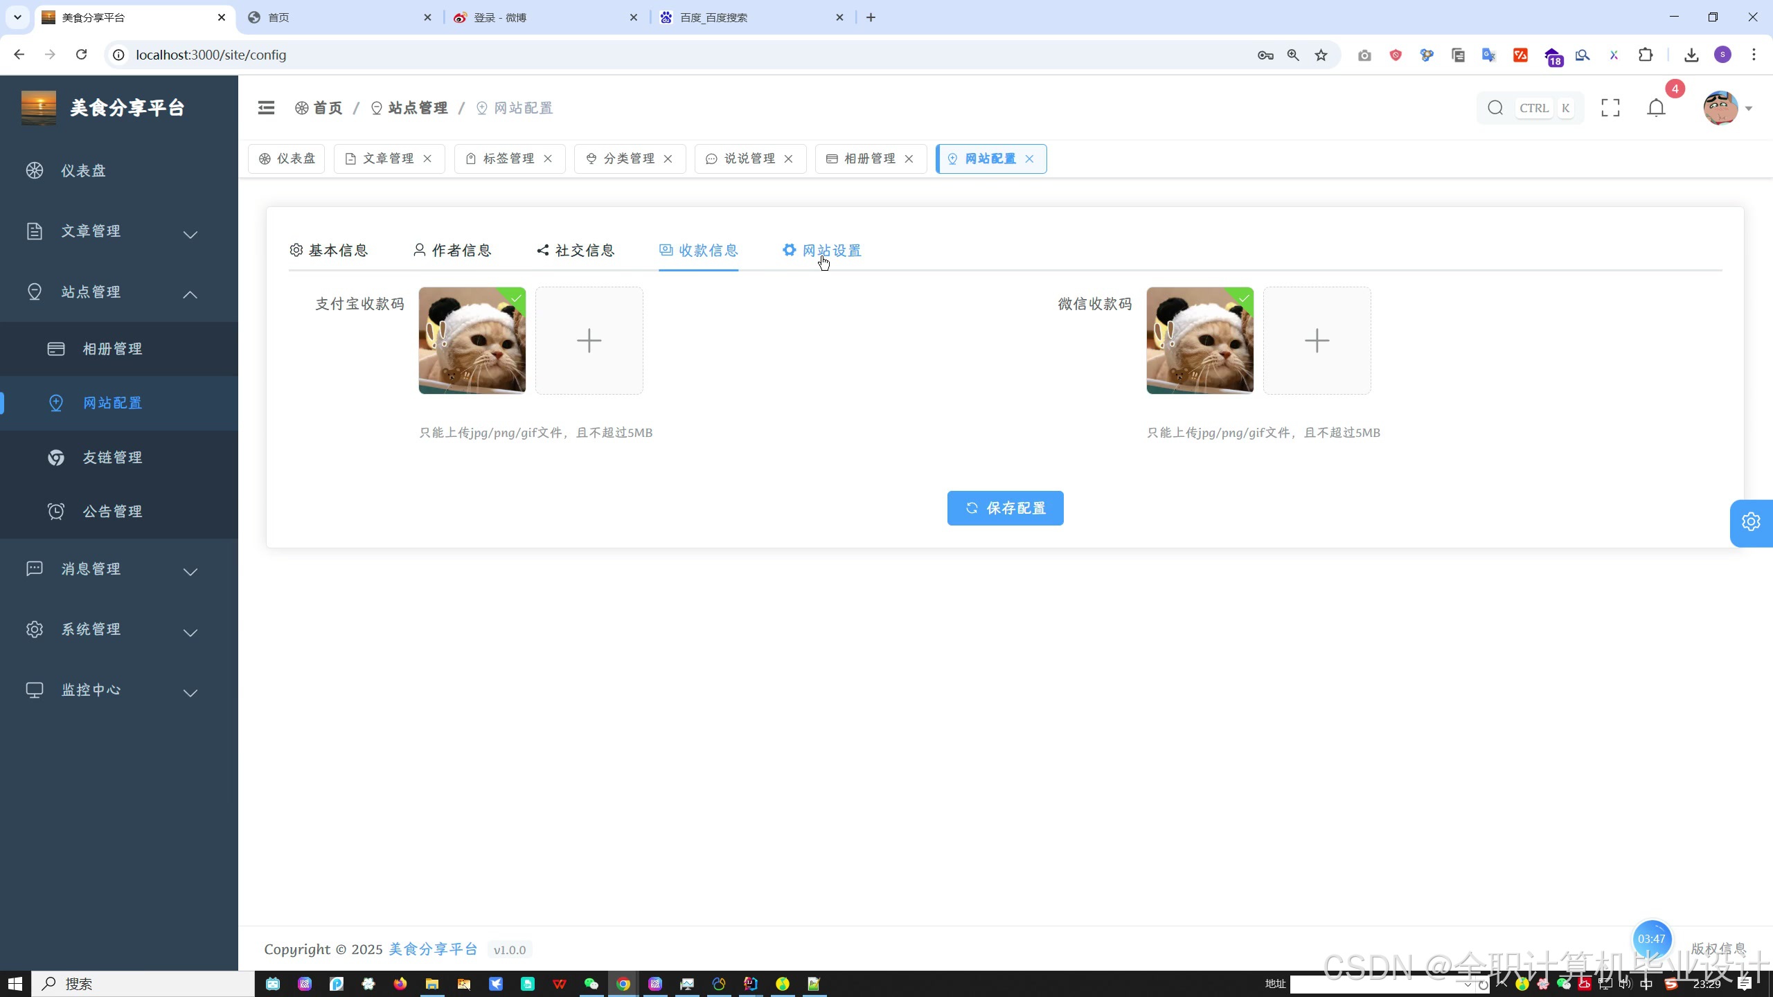Open 友链管理 in sidebar

112,457
